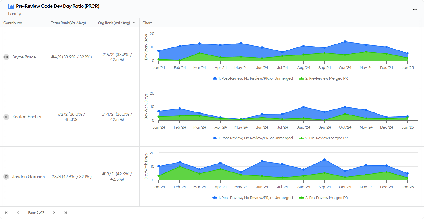The height and width of the screenshot is (219, 424).
Task: Open Keaton Fischer's contributor name link
Action: pos(27,117)
